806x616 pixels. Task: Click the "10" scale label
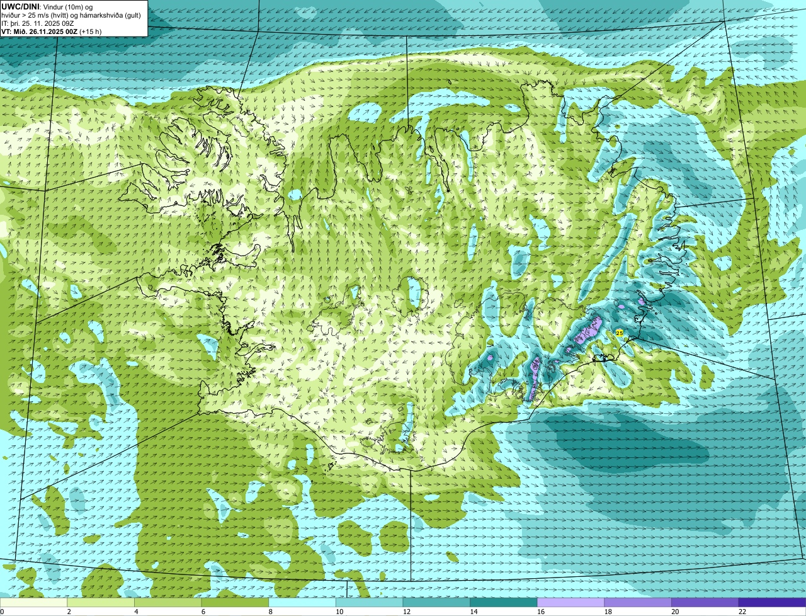339,612
